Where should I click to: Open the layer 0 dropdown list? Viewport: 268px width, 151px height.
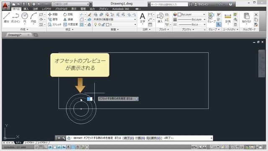(115, 25)
